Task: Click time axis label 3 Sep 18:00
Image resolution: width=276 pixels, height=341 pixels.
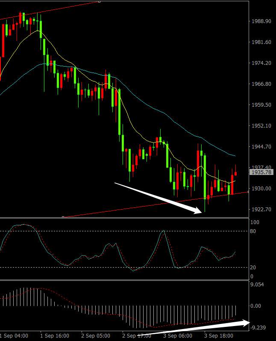Action: coord(219,336)
